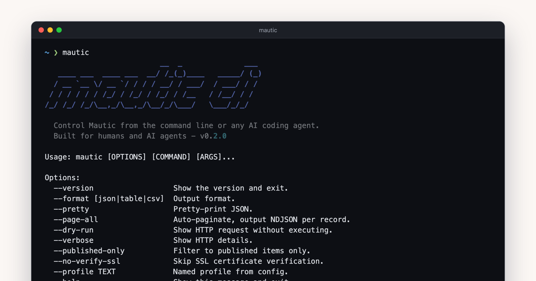The width and height of the screenshot is (536, 281).
Task: Click the green prompt arrow symbol
Action: [x=56, y=53]
